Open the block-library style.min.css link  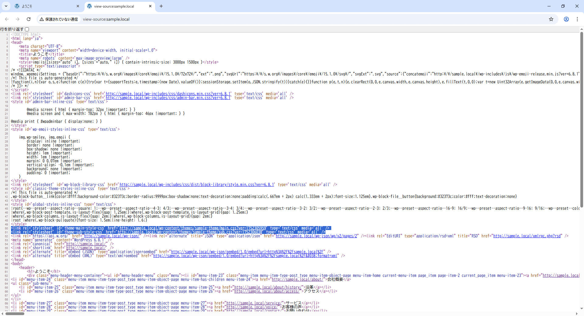[x=197, y=185]
